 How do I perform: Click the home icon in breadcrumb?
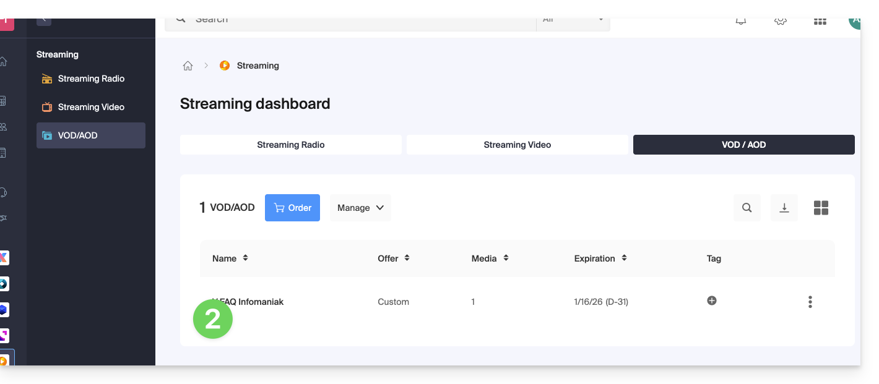tap(188, 66)
